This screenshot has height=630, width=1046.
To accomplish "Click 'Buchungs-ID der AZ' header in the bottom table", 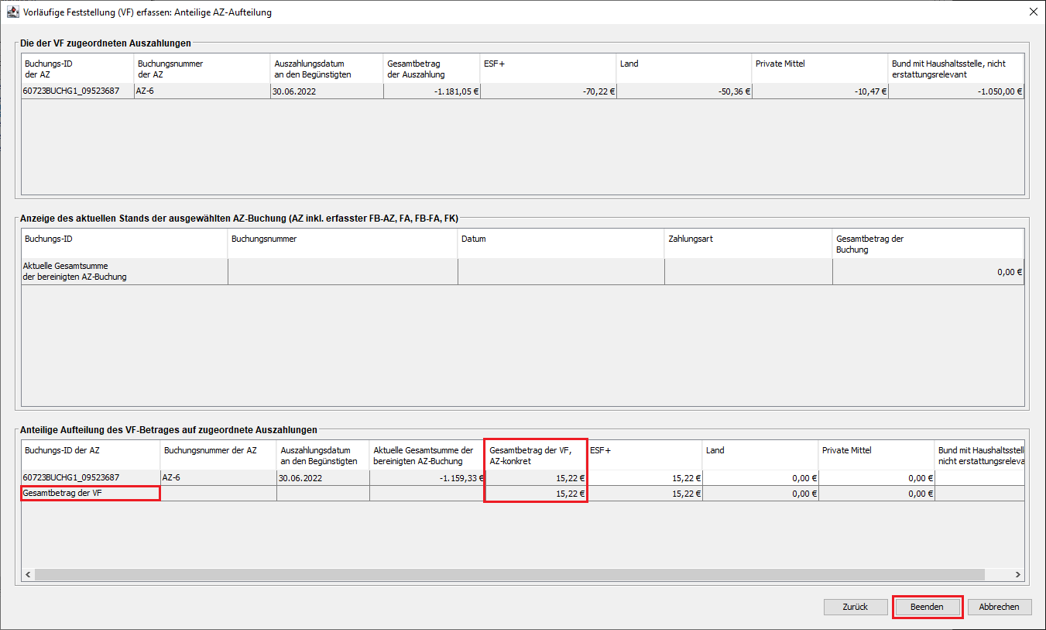I will [x=91, y=455].
